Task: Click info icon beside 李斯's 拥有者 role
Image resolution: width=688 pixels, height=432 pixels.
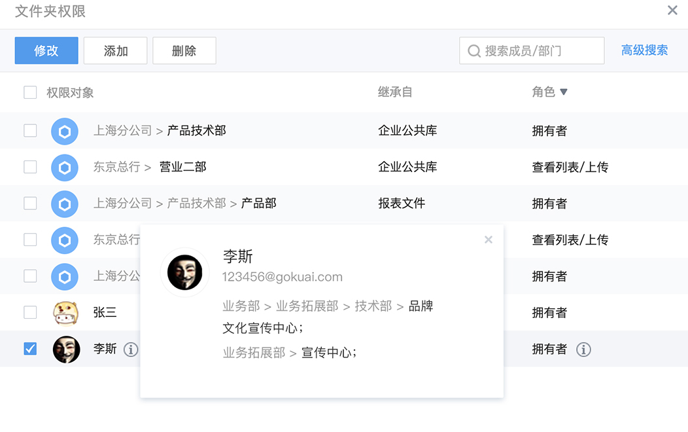Action: pos(583,350)
